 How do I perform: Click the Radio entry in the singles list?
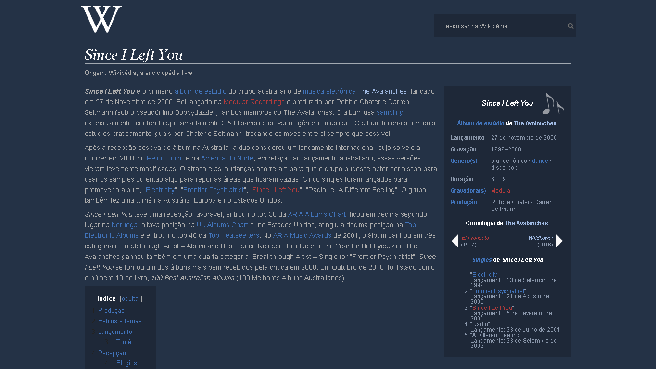[x=480, y=324]
